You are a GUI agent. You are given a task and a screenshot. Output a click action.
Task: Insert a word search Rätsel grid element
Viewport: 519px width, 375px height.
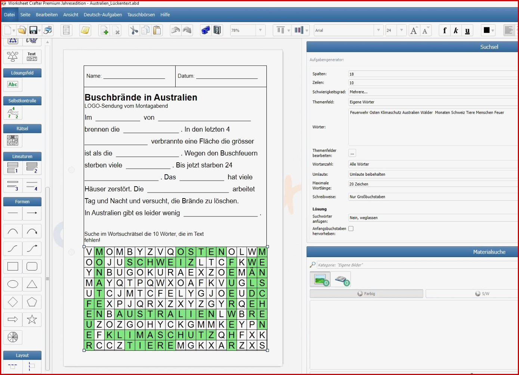click(x=13, y=141)
